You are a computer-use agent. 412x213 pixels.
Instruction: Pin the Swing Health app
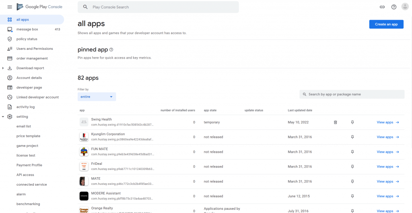point(352,122)
